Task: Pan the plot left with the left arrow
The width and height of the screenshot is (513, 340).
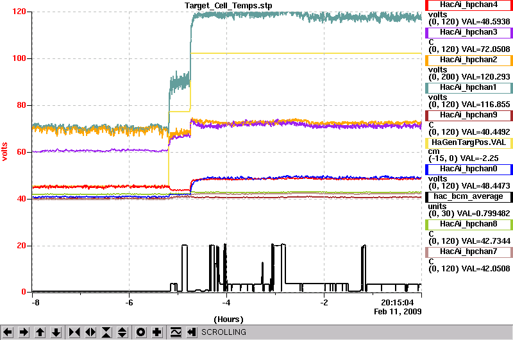Action: point(8,332)
